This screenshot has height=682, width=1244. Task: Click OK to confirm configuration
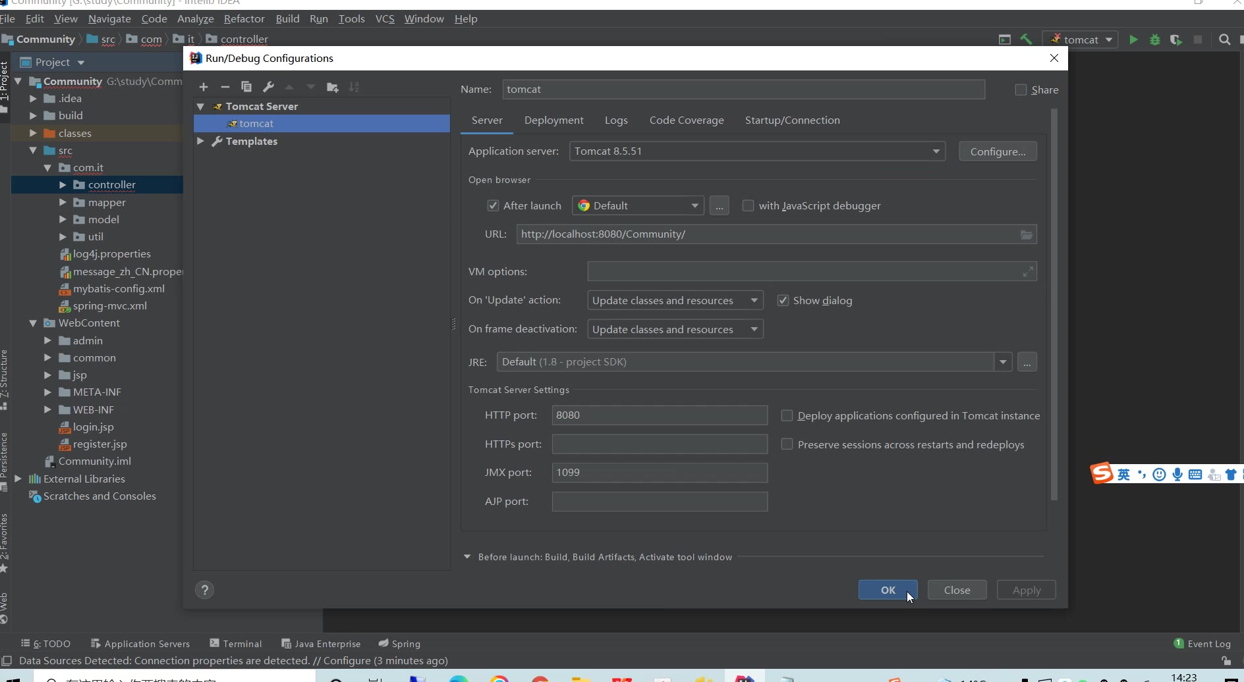click(888, 590)
